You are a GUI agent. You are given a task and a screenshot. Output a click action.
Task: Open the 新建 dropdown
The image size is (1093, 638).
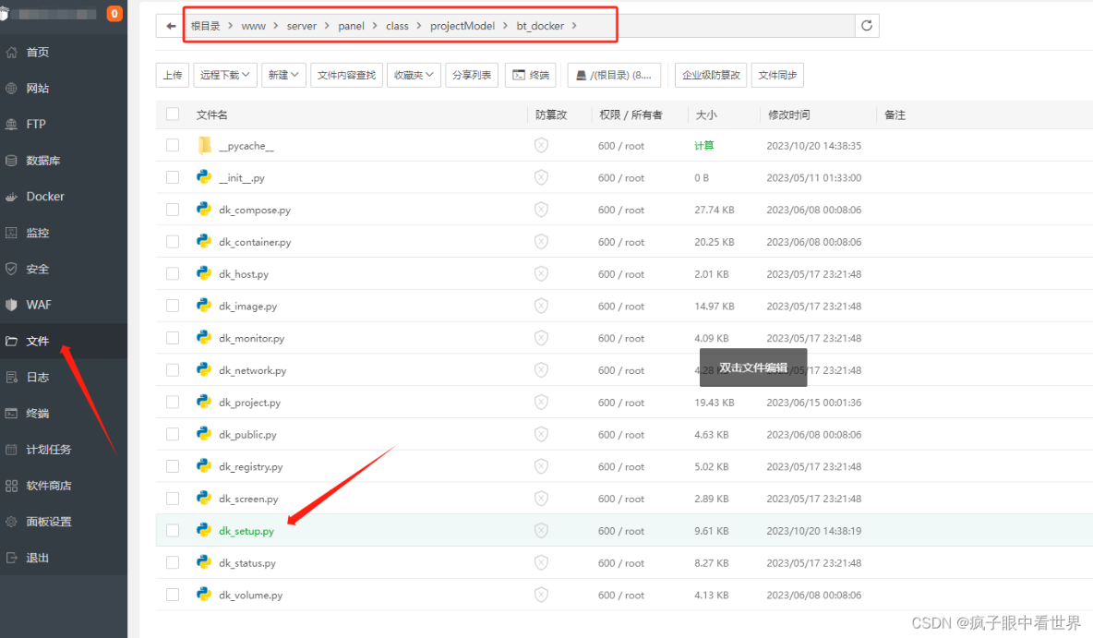(283, 76)
